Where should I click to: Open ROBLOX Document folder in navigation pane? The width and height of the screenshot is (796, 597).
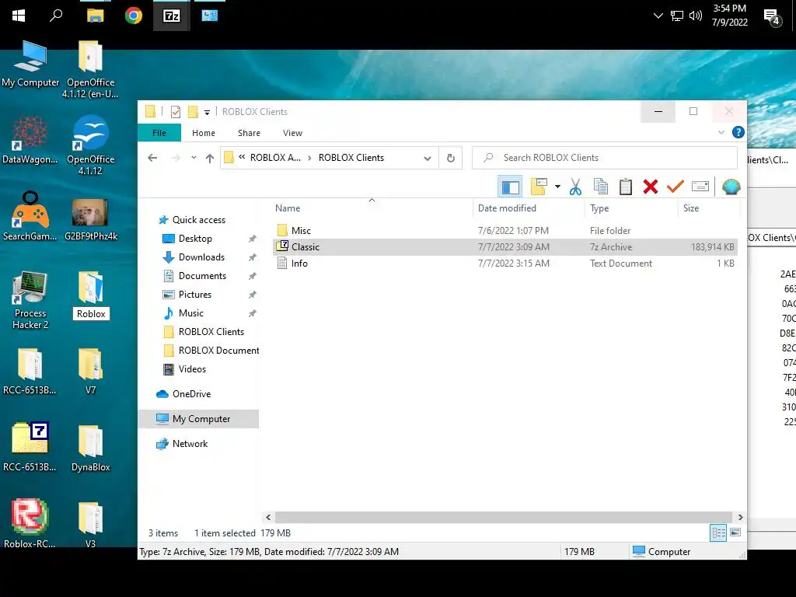tap(218, 351)
